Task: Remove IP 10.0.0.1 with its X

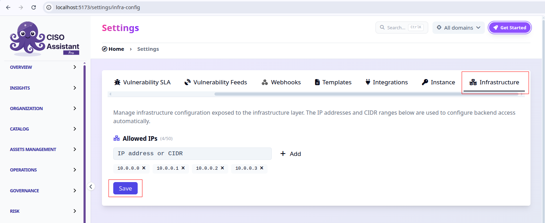Action: pyautogui.click(x=183, y=168)
